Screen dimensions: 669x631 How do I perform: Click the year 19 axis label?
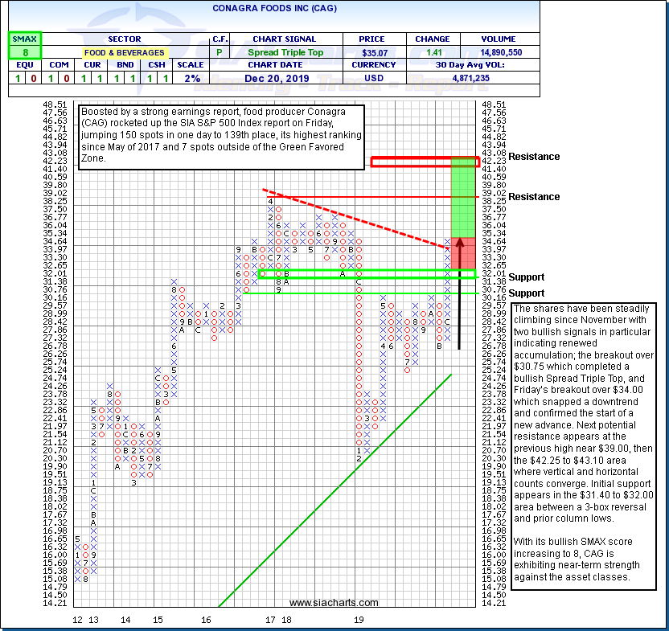point(359,620)
